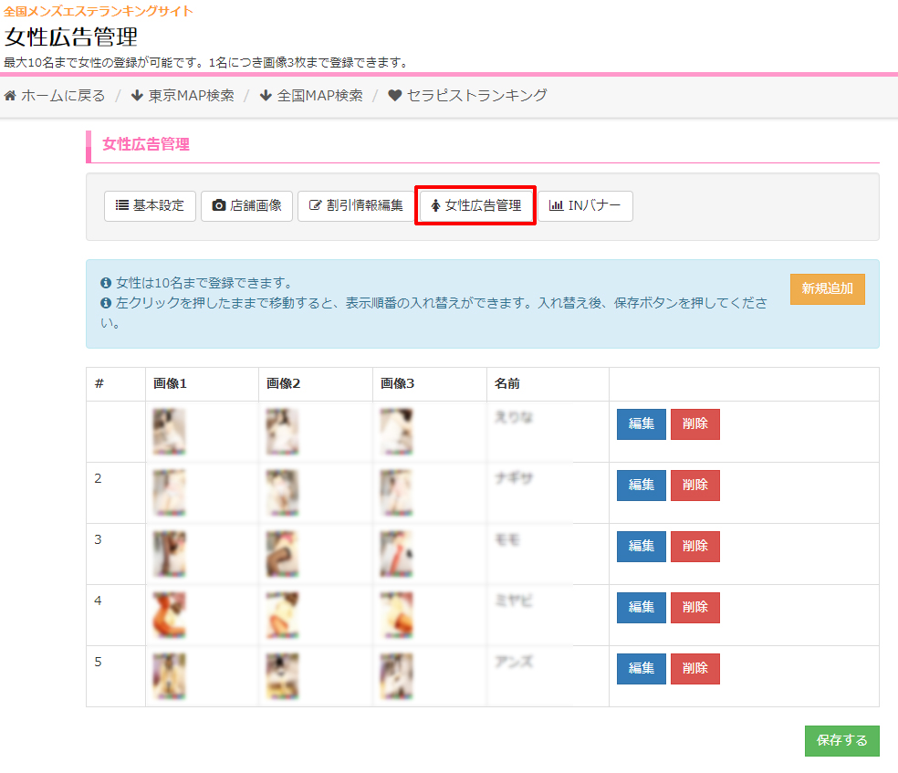The height and width of the screenshot is (773, 898).
Task: Click the 画像2 thumbnail in row 2
Action: pyautogui.click(x=282, y=493)
